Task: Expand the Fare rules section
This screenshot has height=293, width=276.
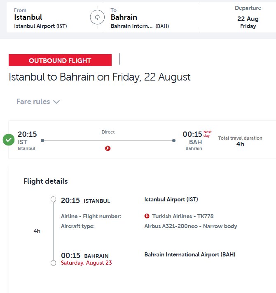Action: tap(38, 102)
